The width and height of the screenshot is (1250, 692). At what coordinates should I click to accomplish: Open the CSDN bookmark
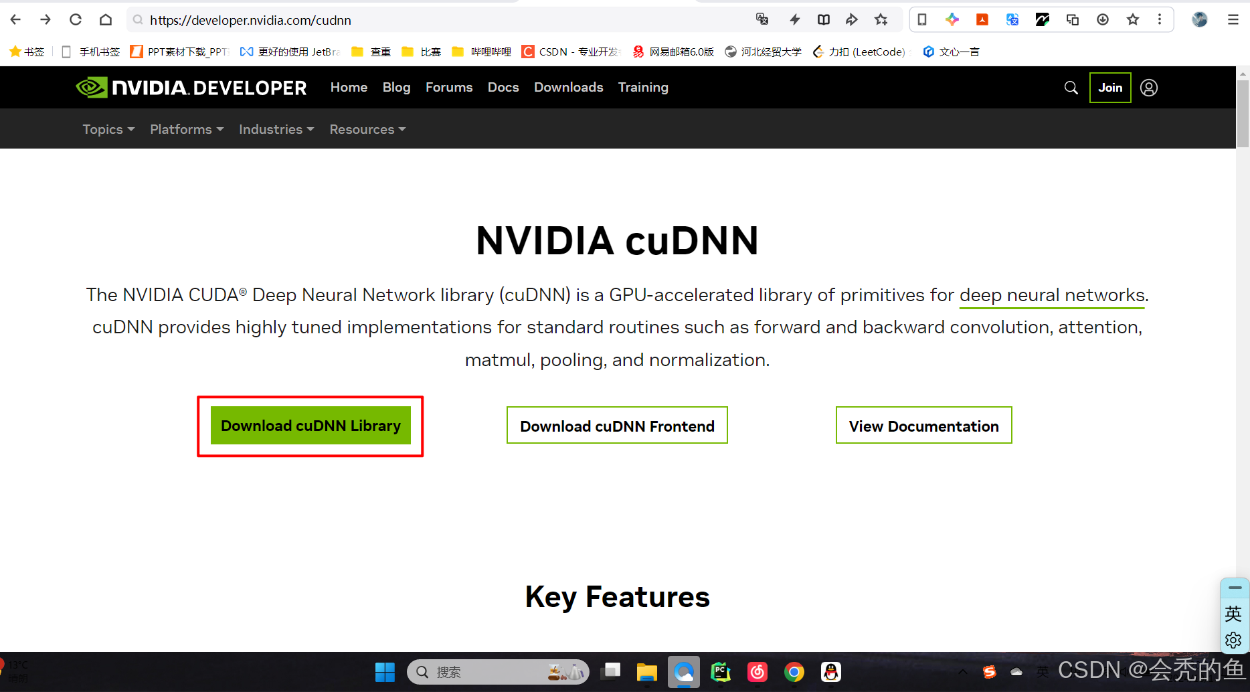point(571,52)
